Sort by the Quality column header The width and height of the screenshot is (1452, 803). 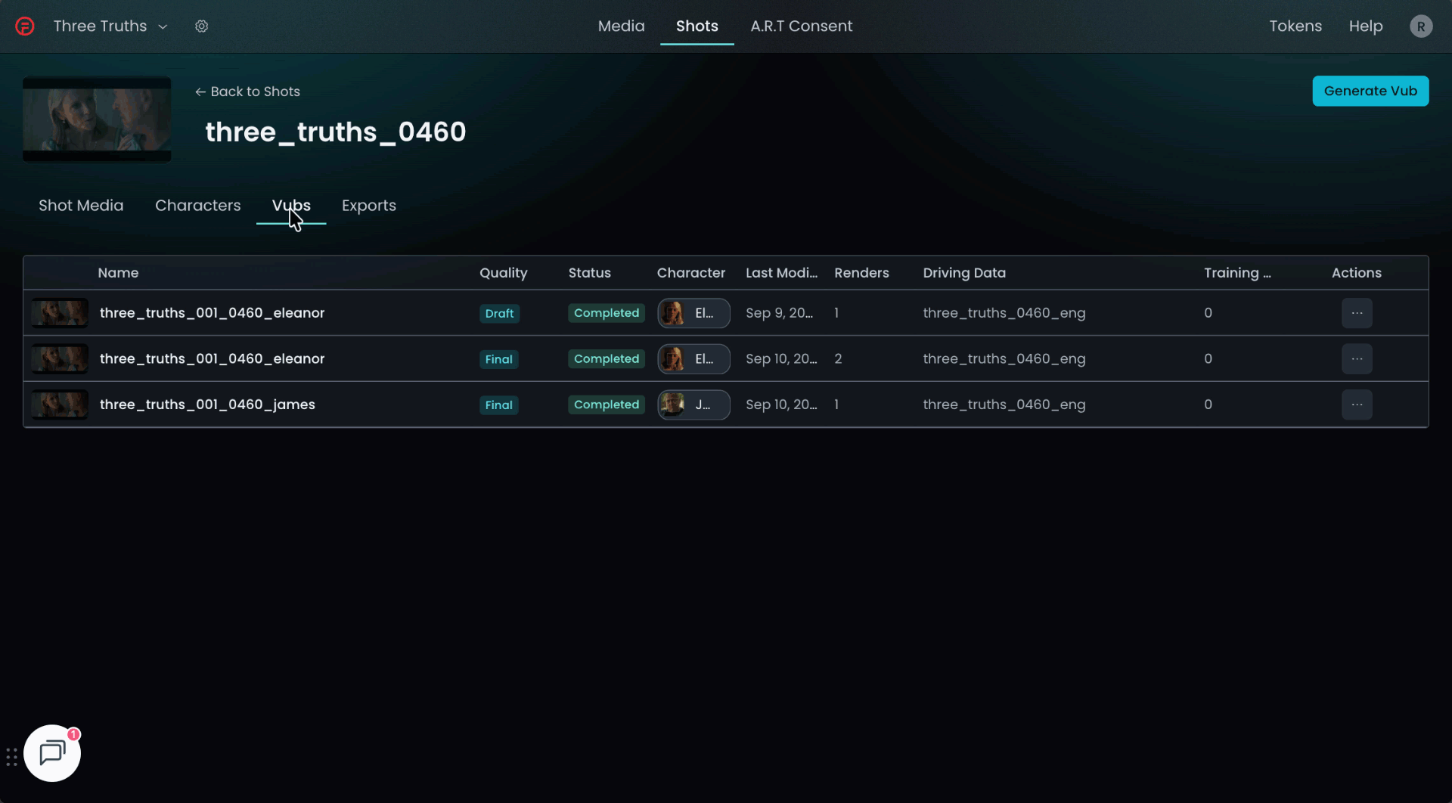tap(503, 273)
